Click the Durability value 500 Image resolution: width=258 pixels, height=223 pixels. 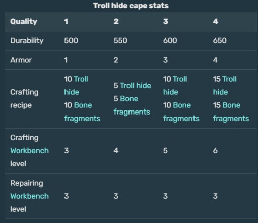pyautogui.click(x=71, y=40)
